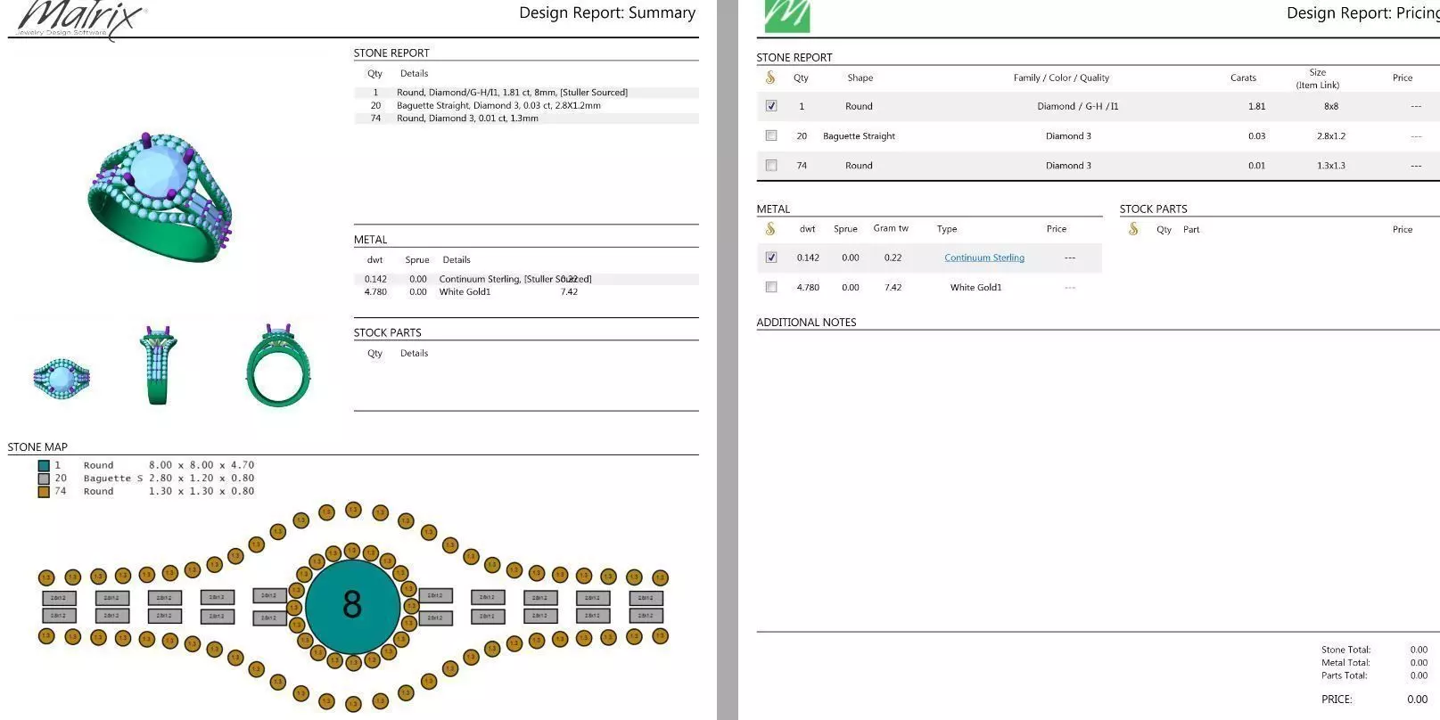Select the through-finger view ring thumbnail
The width and height of the screenshot is (1440, 720).
tap(279, 365)
